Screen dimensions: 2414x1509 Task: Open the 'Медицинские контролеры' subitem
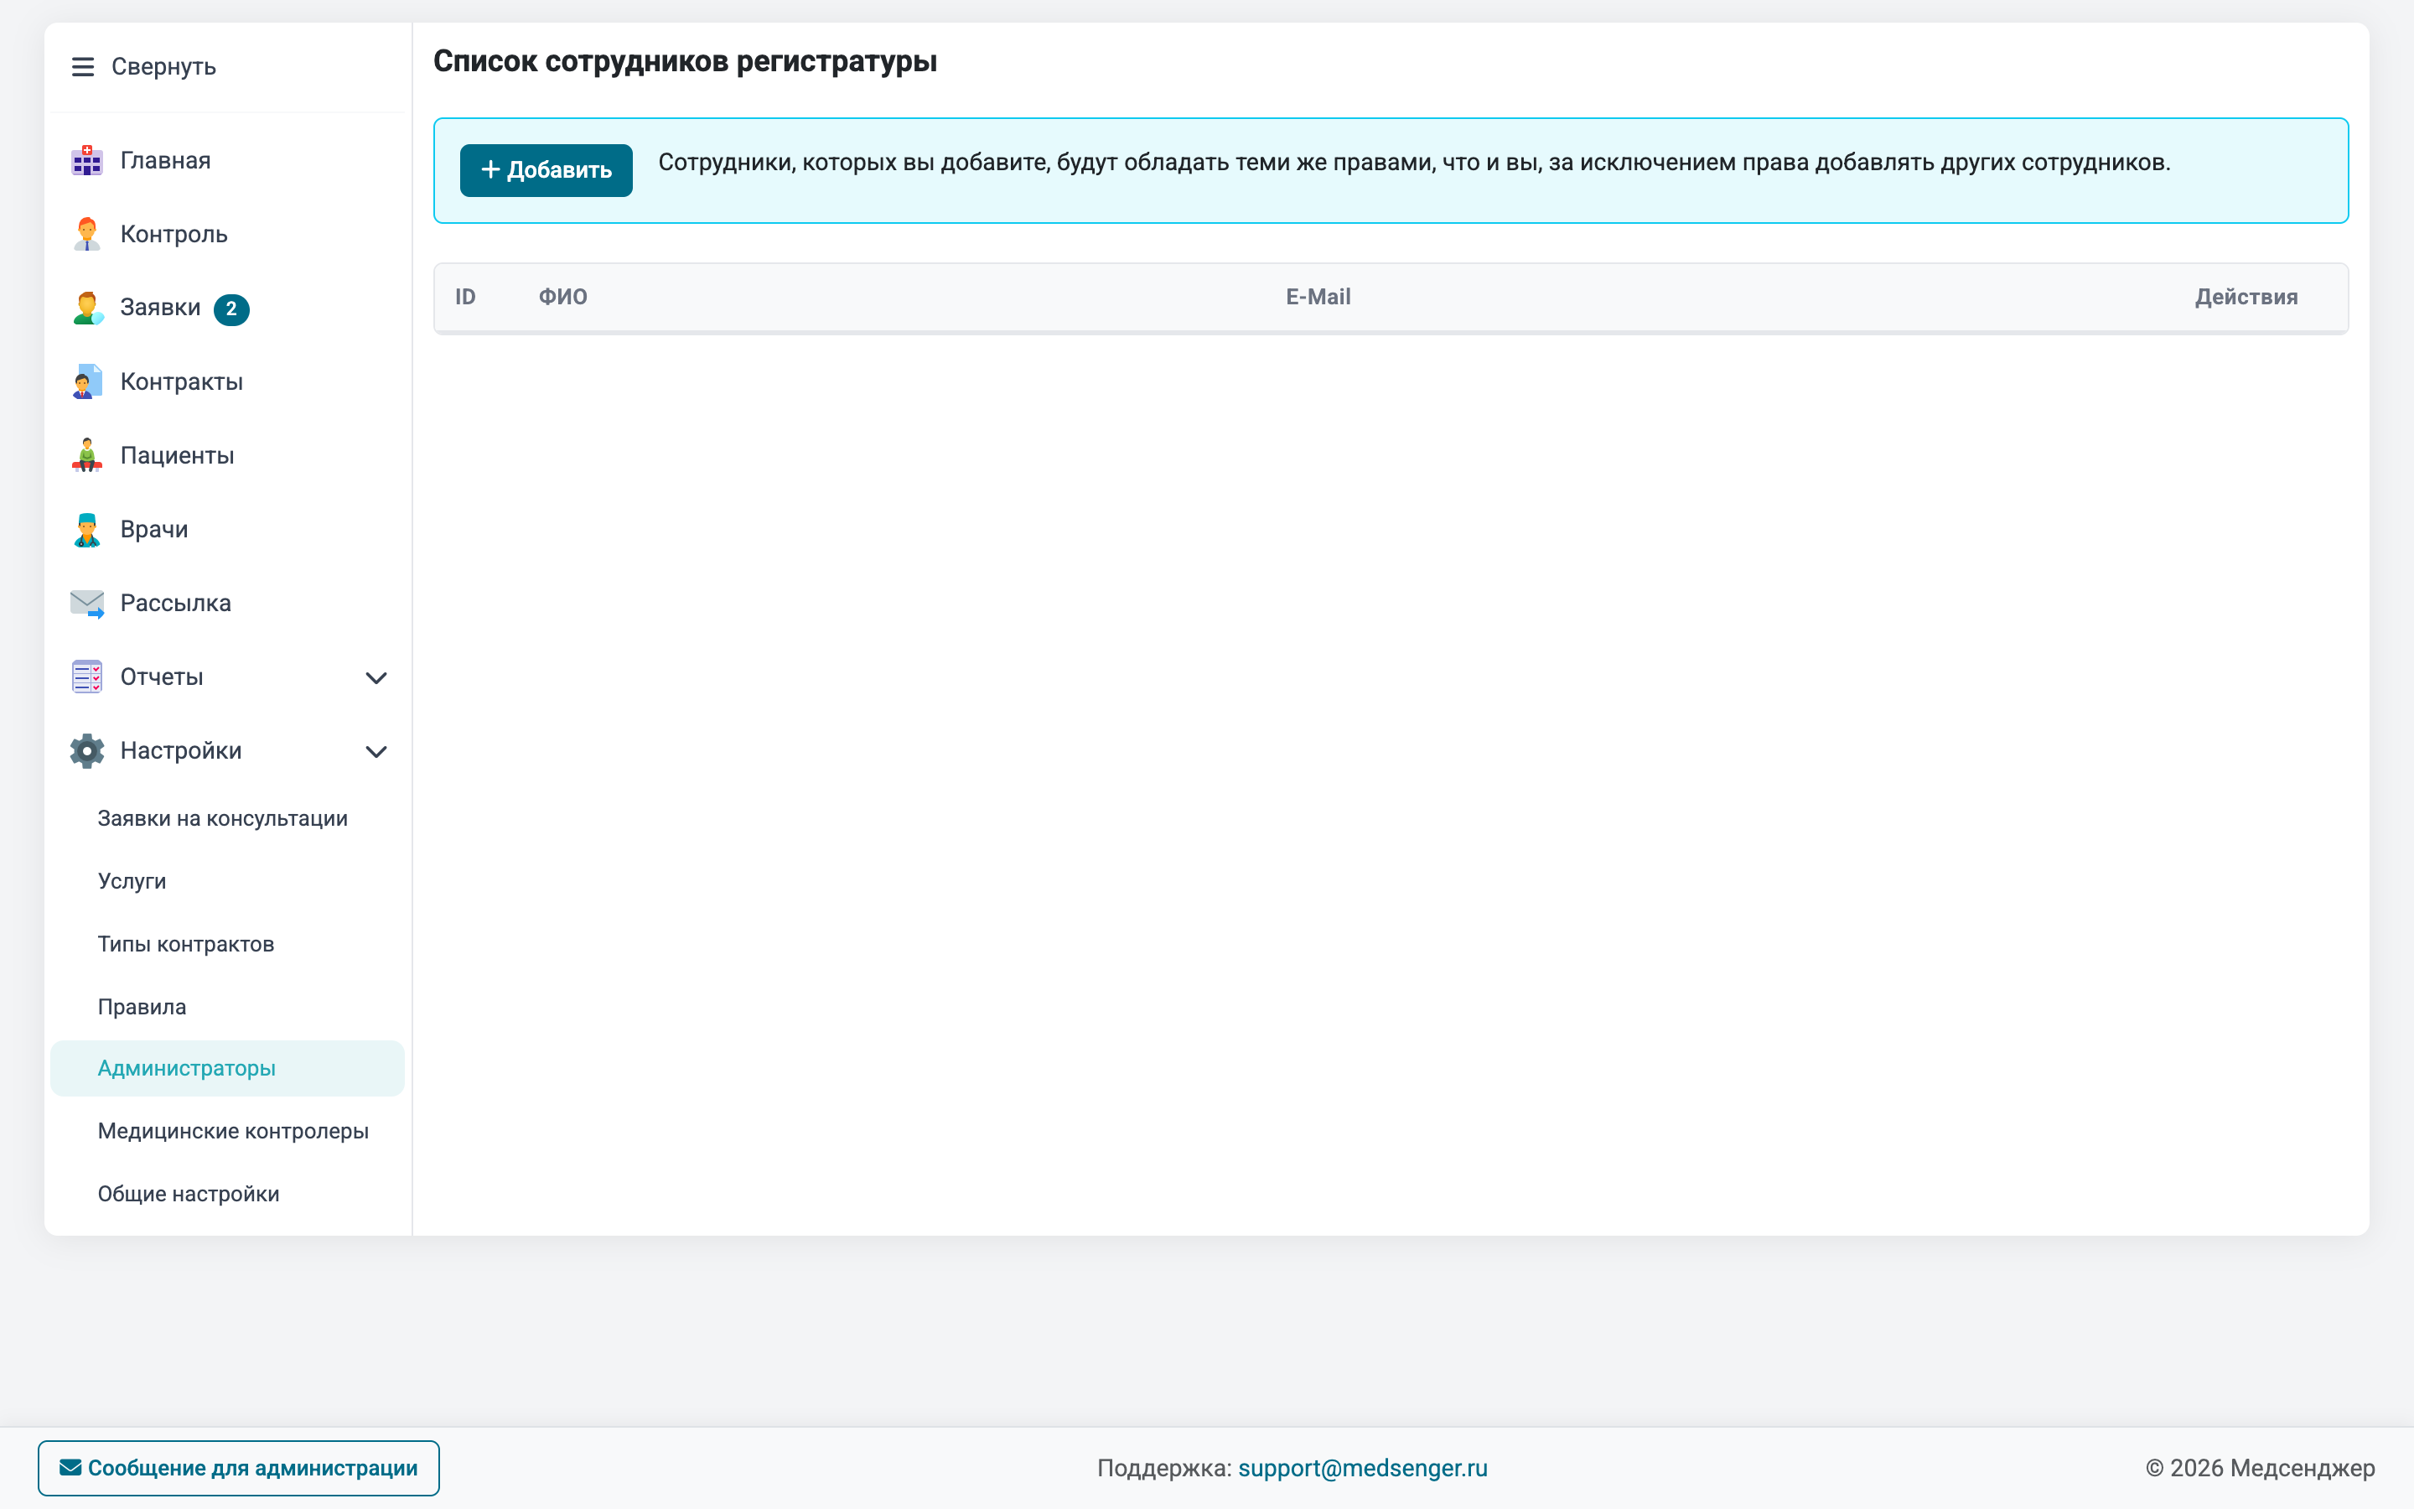coord(233,1132)
